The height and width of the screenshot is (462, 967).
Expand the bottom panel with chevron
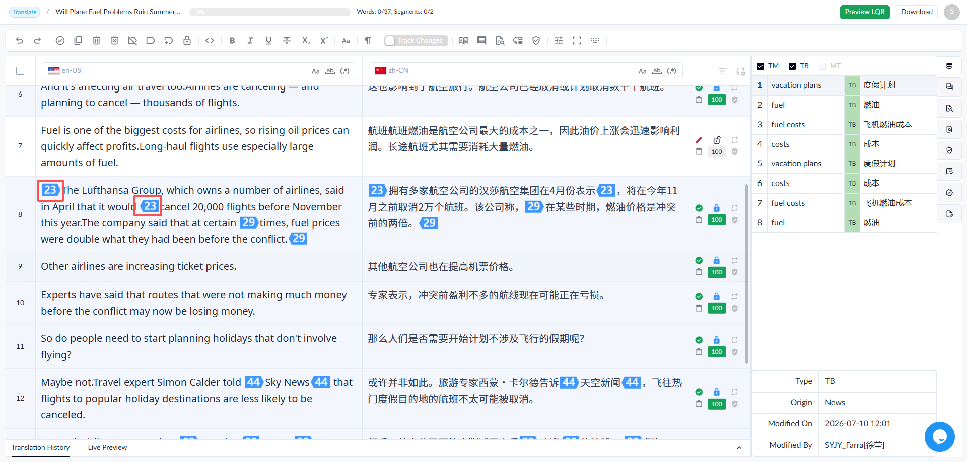[739, 448]
